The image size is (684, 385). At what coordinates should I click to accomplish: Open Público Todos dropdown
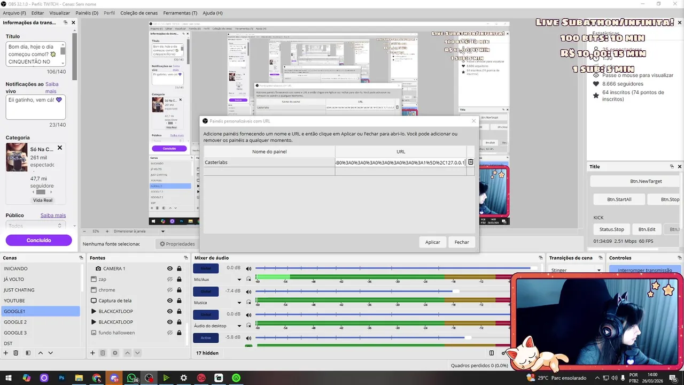[x=36, y=226]
